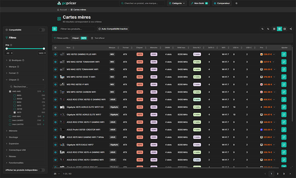Enable showing unavailable products toggle
Screen dimensions: 296x178
(x=42, y=170)
